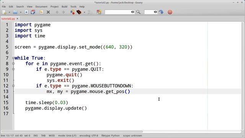Click the value 320 in set_mode
245x138 pixels.
(123, 47)
